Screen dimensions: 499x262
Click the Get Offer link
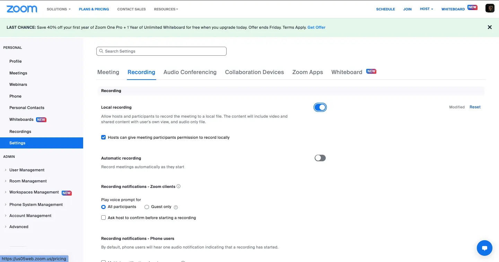(316, 27)
